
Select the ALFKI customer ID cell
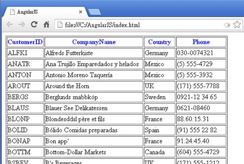(x=25, y=53)
